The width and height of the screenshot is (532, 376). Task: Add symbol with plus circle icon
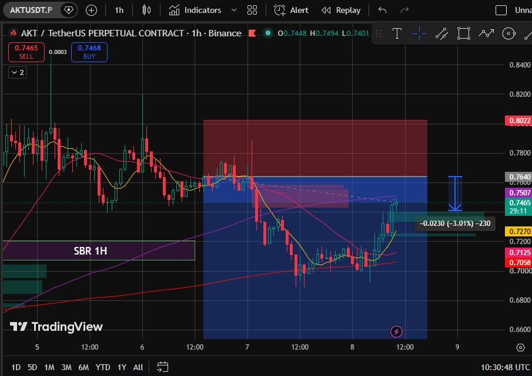[x=91, y=10]
